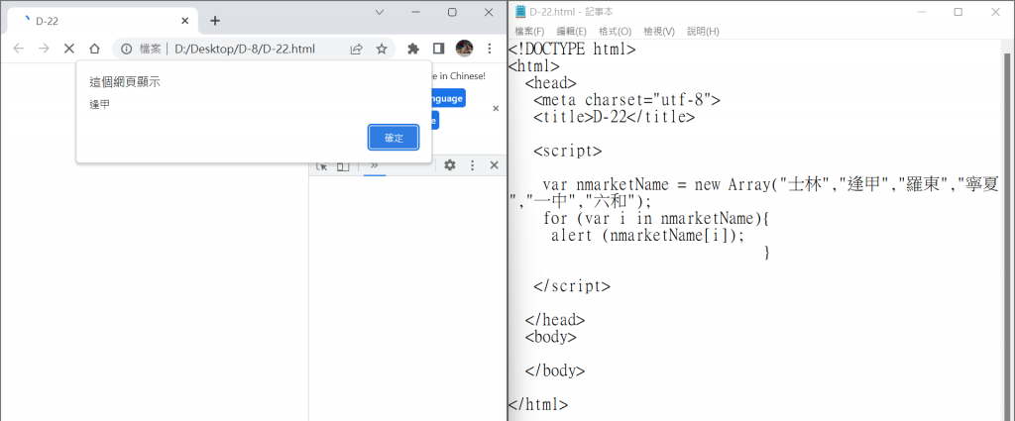Stop loading the page in Chrome
Image resolution: width=1015 pixels, height=421 pixels.
(x=69, y=49)
